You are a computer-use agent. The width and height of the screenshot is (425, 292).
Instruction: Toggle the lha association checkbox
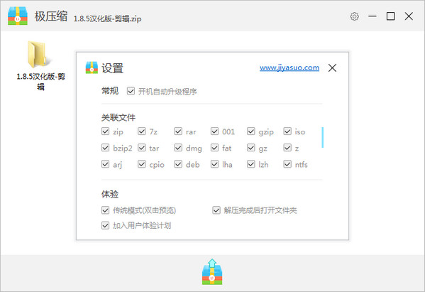click(x=215, y=164)
